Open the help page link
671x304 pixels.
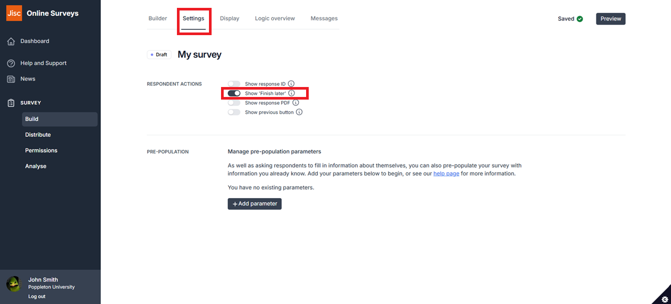(x=446, y=173)
